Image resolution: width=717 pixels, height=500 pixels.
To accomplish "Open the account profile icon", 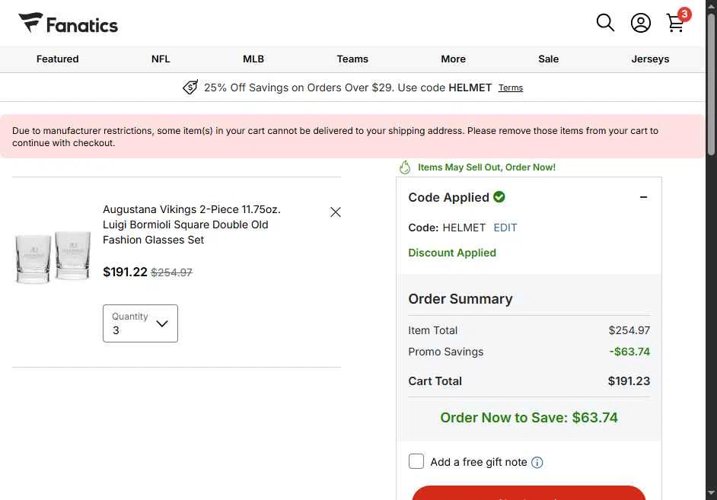I will (641, 22).
